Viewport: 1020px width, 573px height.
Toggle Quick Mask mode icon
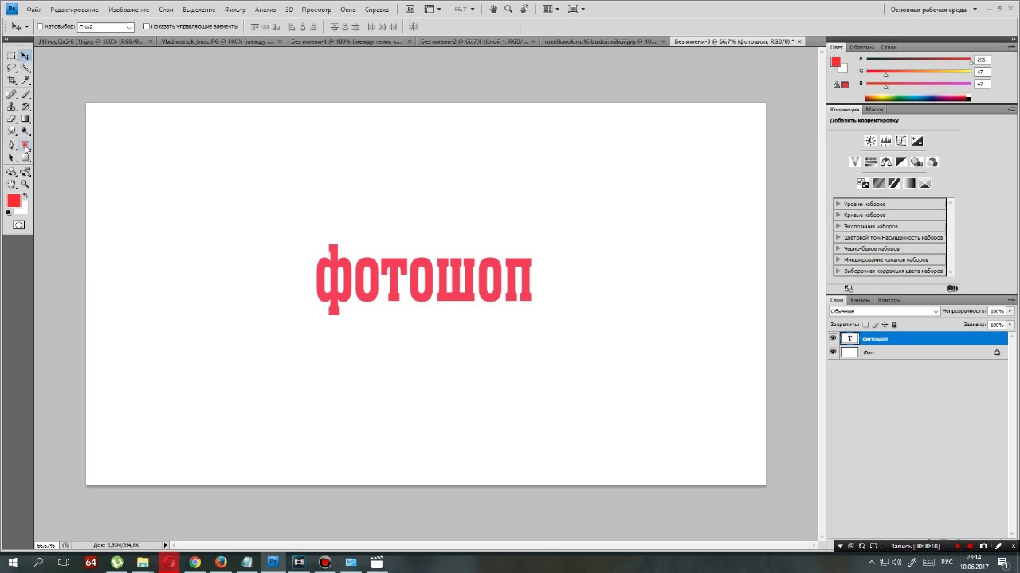click(x=18, y=225)
